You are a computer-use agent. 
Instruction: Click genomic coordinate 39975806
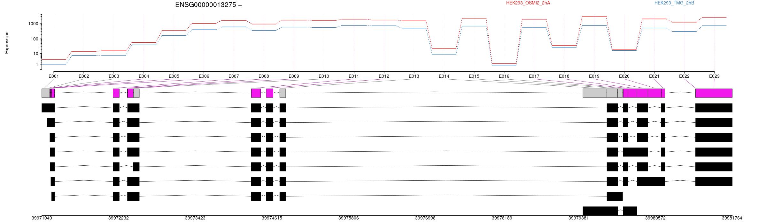click(349, 218)
